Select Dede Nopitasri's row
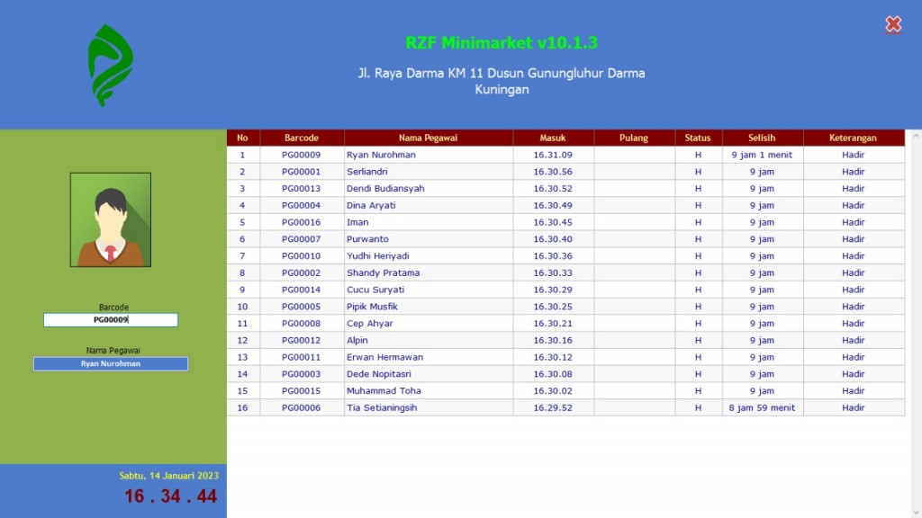Screen dimensions: 922x518 (x=565, y=373)
